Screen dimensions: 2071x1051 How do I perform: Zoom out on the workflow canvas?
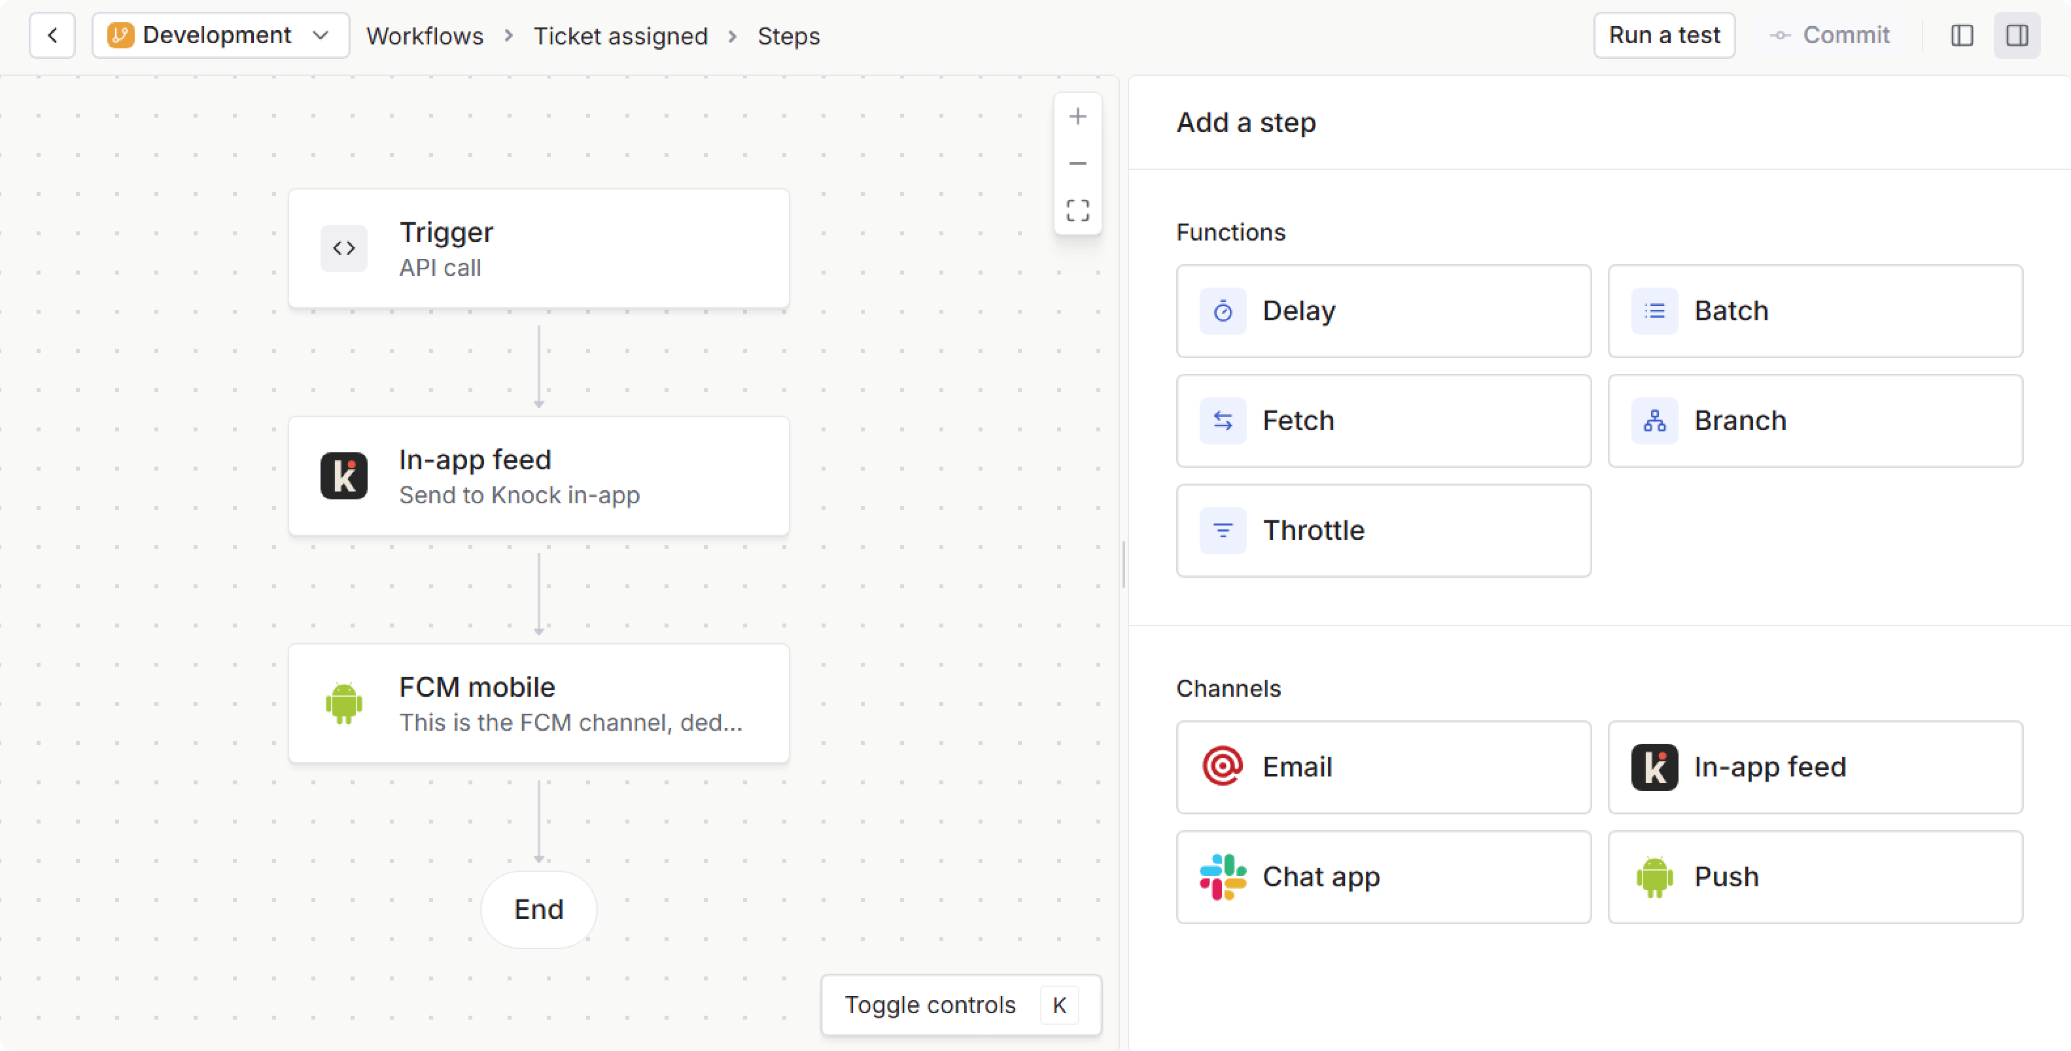click(1078, 163)
